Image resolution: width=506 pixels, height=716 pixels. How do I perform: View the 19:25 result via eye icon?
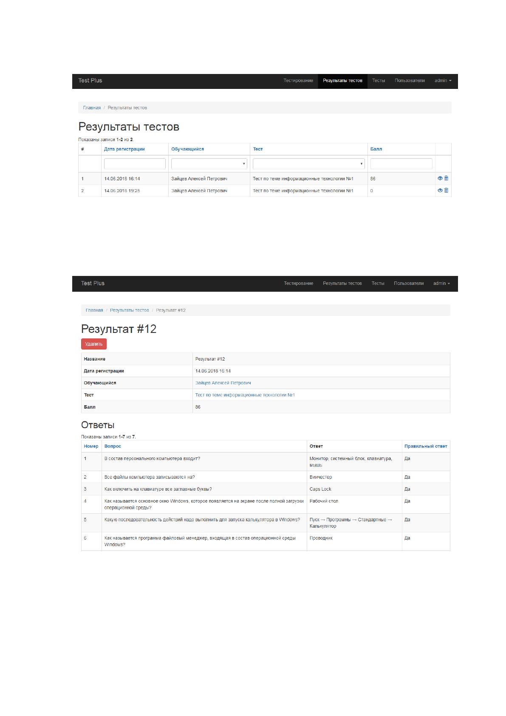coord(440,190)
